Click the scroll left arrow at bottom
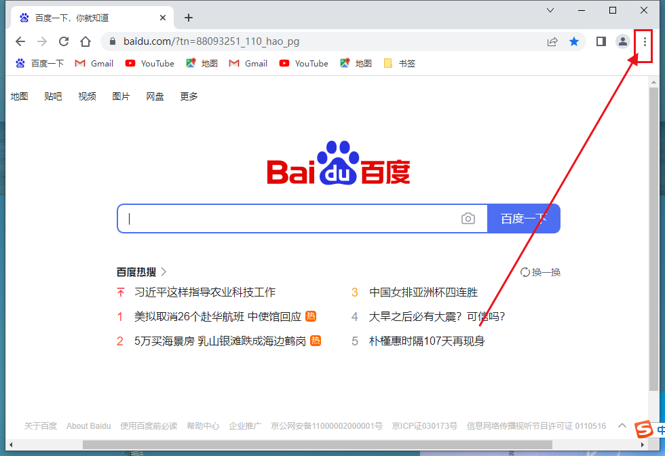The height and width of the screenshot is (456, 665). pyautogui.click(x=11, y=444)
